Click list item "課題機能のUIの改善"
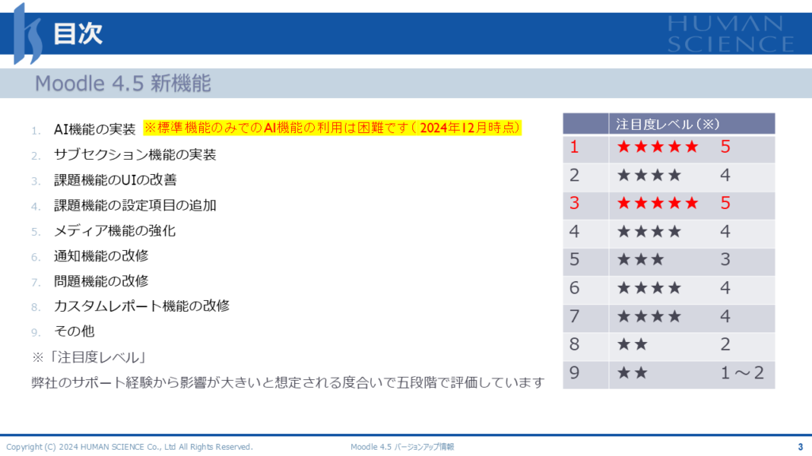Viewport: 812px width, 456px height. (x=116, y=180)
